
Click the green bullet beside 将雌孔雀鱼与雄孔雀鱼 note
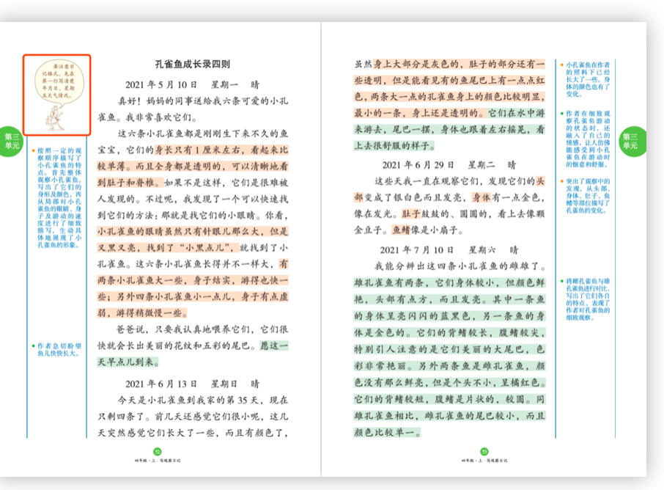coord(561,281)
